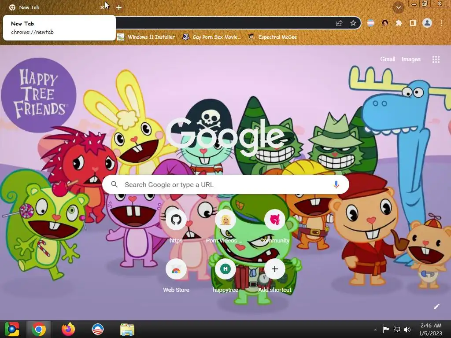
Task: Open File Explorer from taskbar
Action: pyautogui.click(x=127, y=330)
